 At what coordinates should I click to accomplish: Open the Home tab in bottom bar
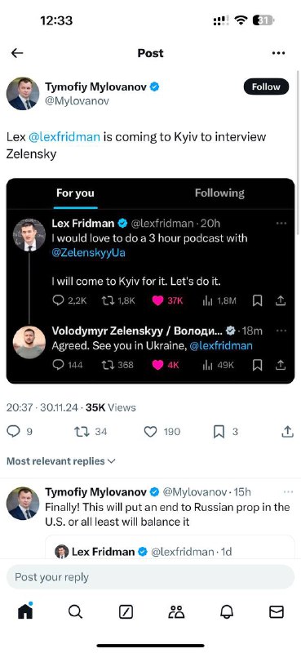click(25, 611)
